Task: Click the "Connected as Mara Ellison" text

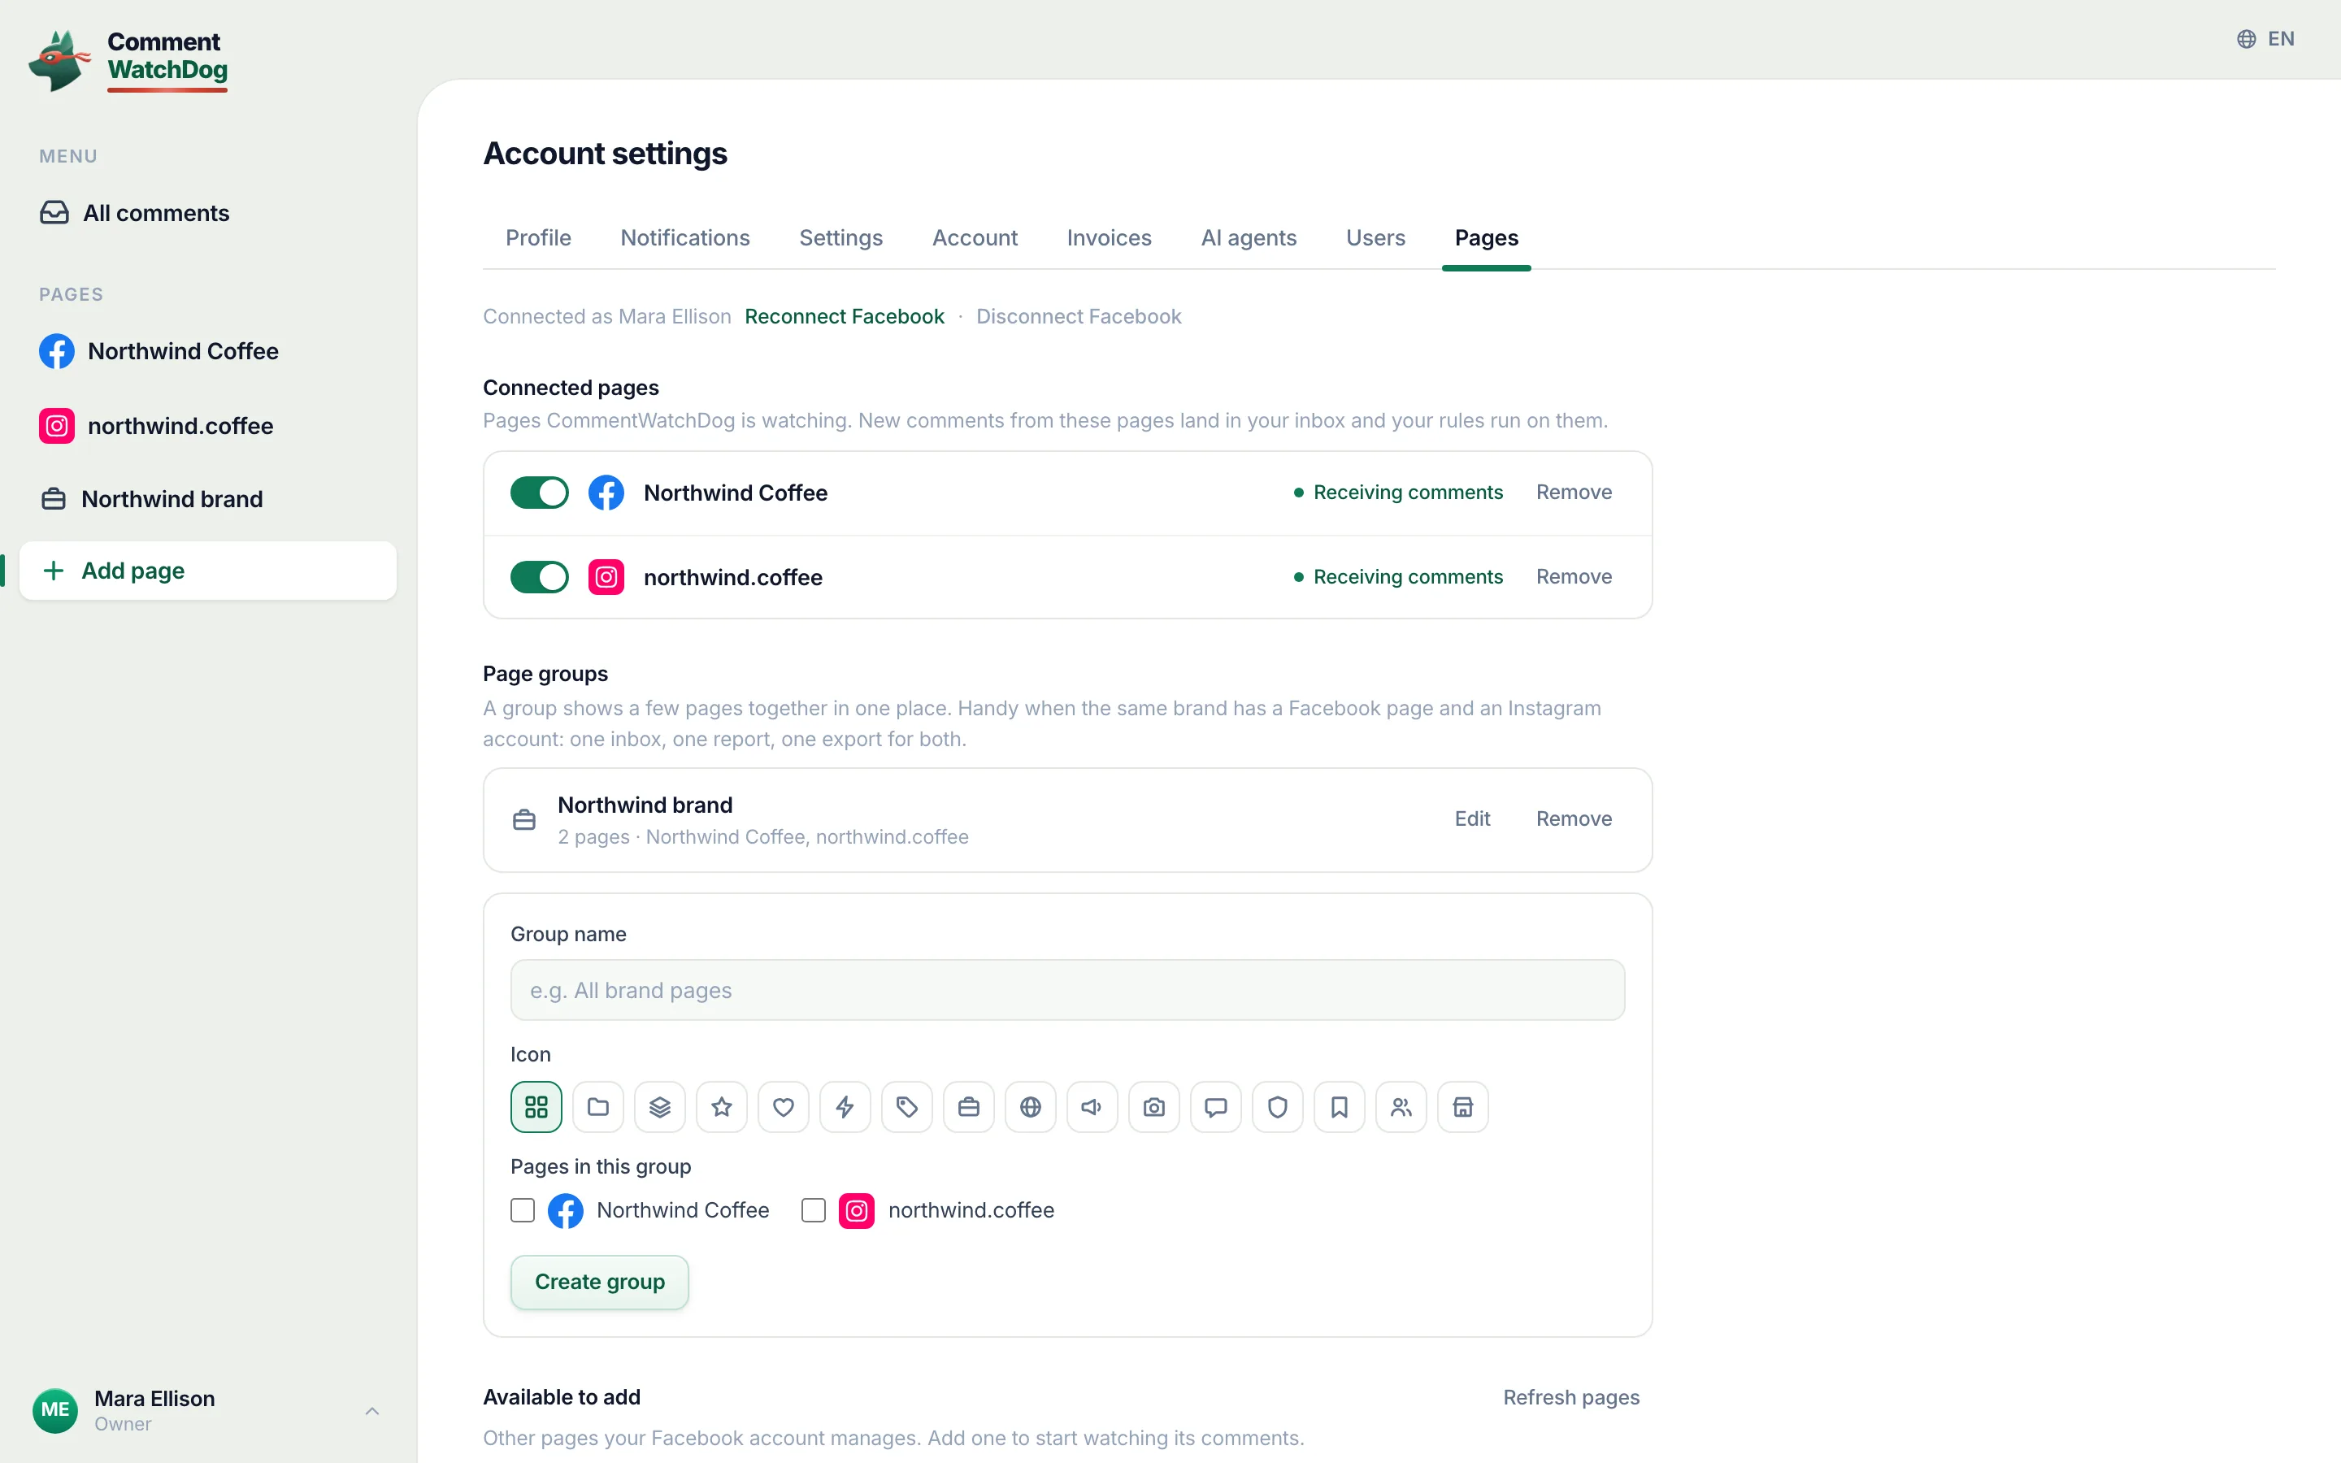Action: (607, 316)
